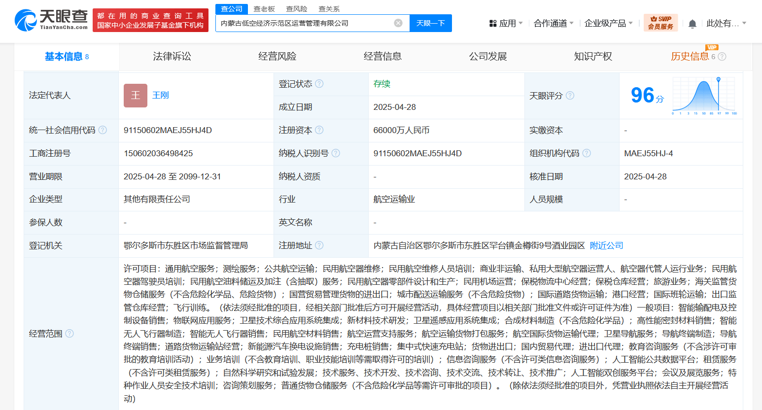Select the 查老板 search mode tab
The image size is (762, 410).
click(x=264, y=9)
